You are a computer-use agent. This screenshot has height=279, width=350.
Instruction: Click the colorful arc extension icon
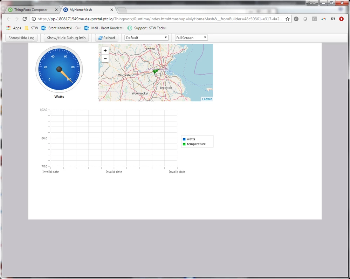click(x=323, y=19)
